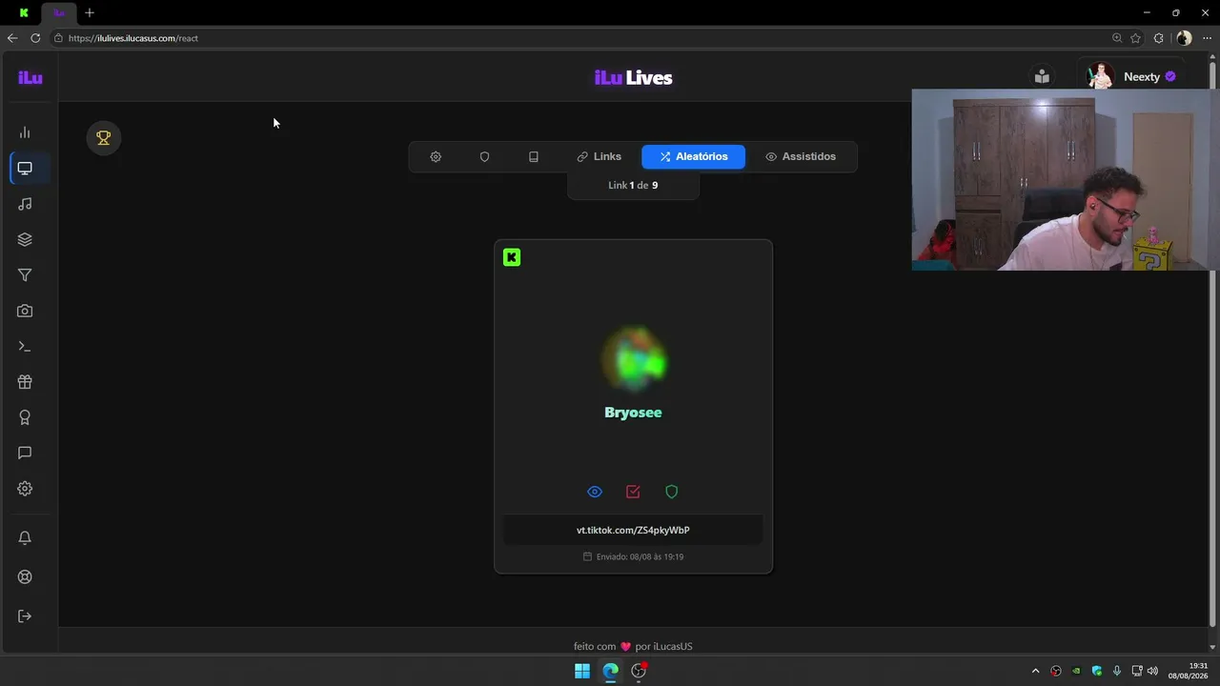The image size is (1220, 686).
Task: Open the filter funnel sidebar section
Action: [25, 275]
